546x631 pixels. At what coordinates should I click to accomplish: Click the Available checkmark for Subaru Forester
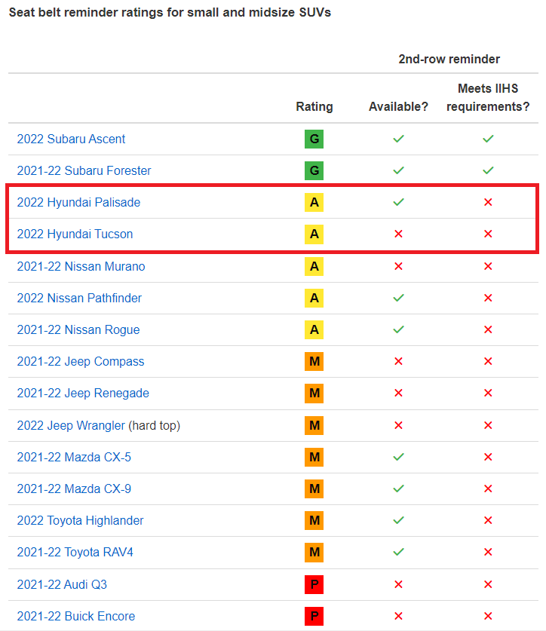(398, 170)
